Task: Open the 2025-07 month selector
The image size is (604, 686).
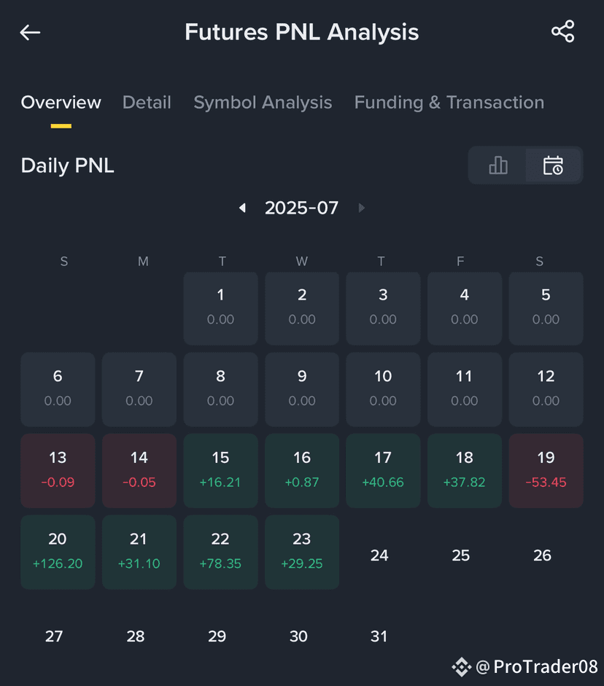Action: pos(301,208)
